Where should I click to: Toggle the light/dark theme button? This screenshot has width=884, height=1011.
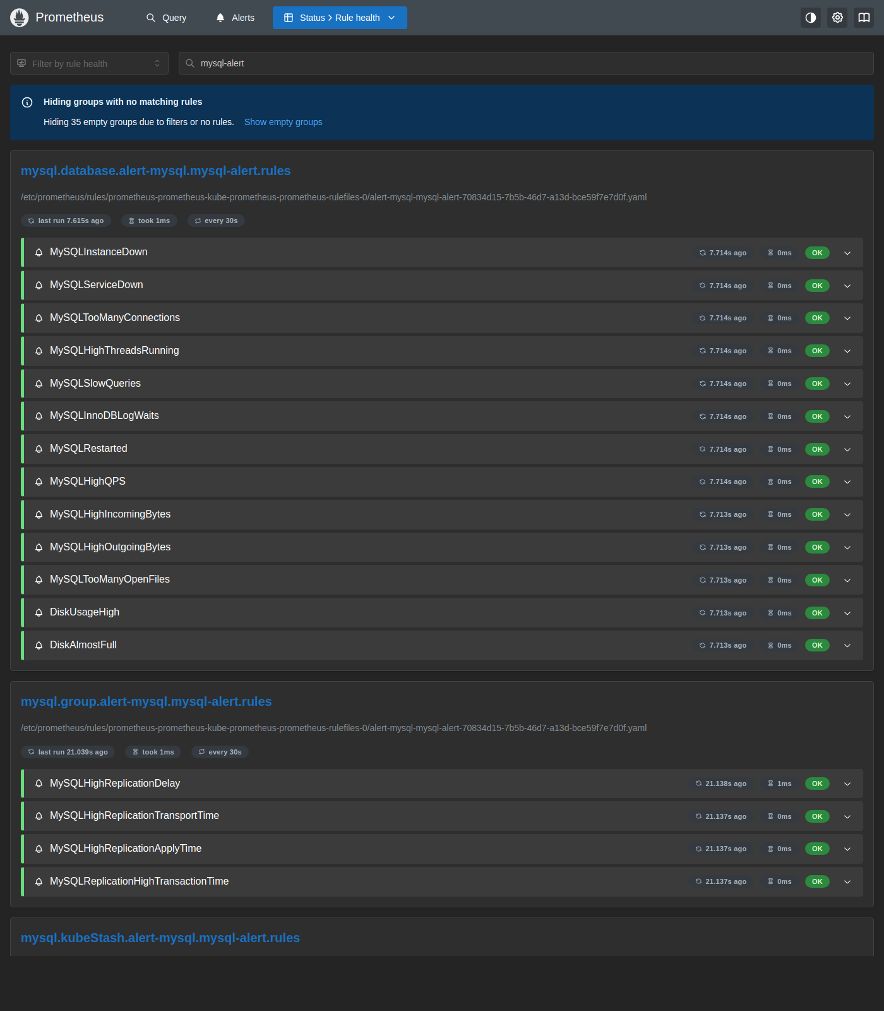point(811,18)
